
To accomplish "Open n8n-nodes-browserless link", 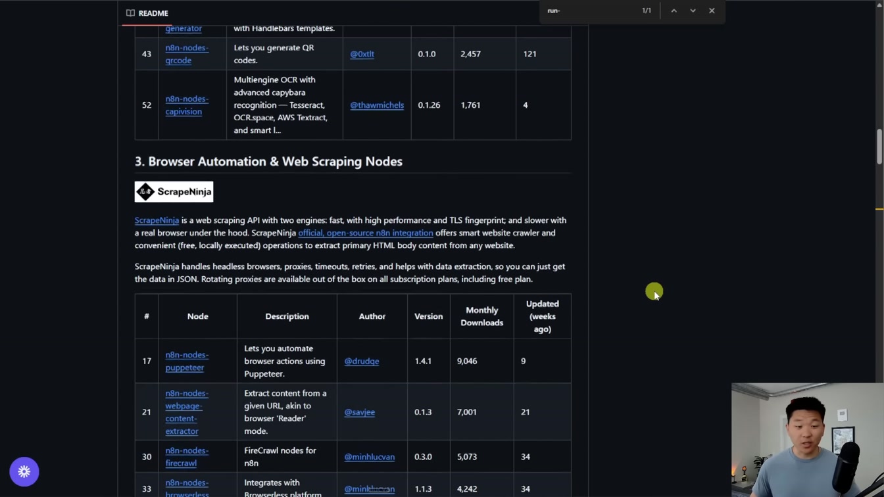I will (x=187, y=488).
